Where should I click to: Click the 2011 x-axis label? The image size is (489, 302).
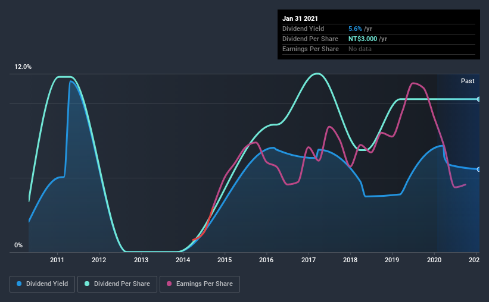57,260
